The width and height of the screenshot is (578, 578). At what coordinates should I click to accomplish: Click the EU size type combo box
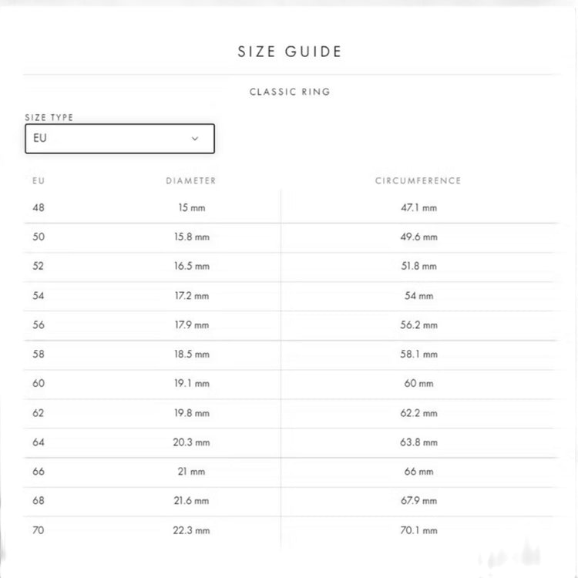119,139
